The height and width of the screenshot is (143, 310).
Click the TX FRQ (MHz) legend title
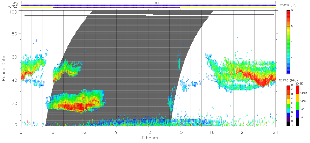(288, 80)
